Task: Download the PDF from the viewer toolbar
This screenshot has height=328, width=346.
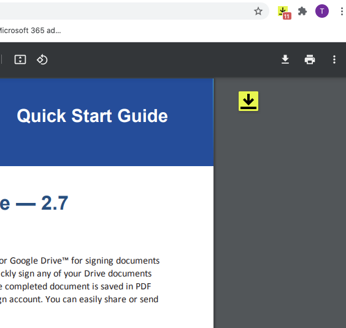Action: click(285, 59)
